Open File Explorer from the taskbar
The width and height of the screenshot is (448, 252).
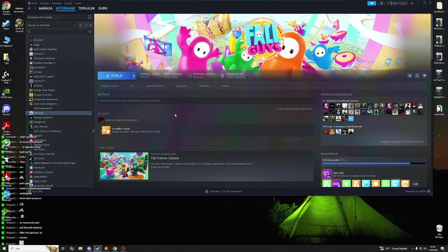[x=80, y=248]
